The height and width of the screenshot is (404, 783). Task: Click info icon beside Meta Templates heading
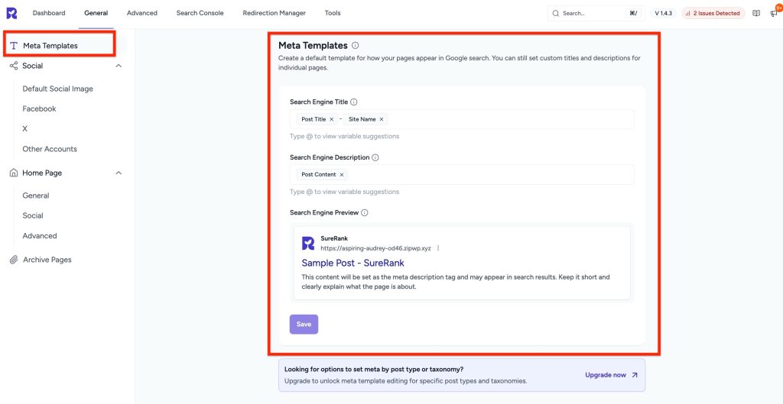point(356,46)
